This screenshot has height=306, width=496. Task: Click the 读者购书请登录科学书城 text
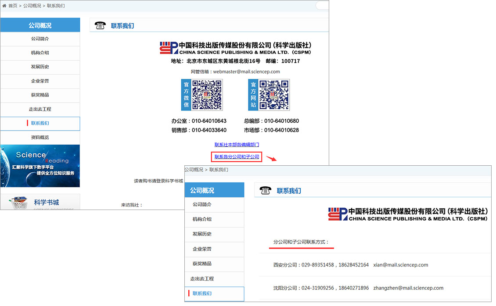click(158, 181)
